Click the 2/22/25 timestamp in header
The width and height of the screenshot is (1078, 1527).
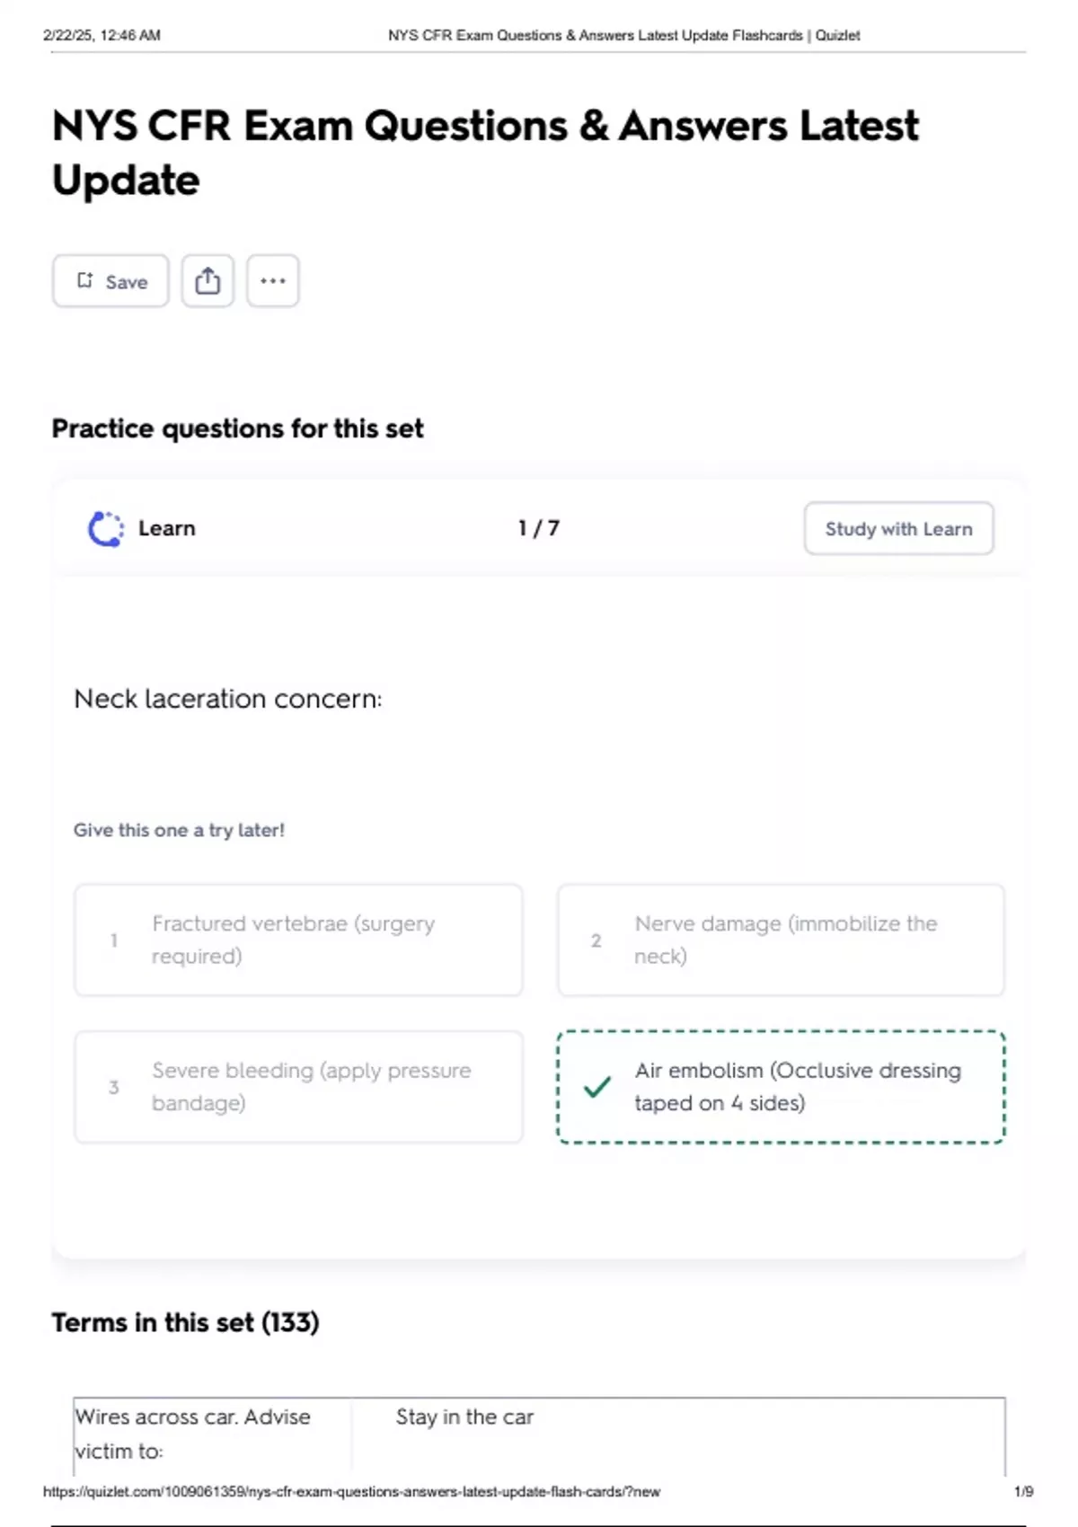click(x=102, y=35)
